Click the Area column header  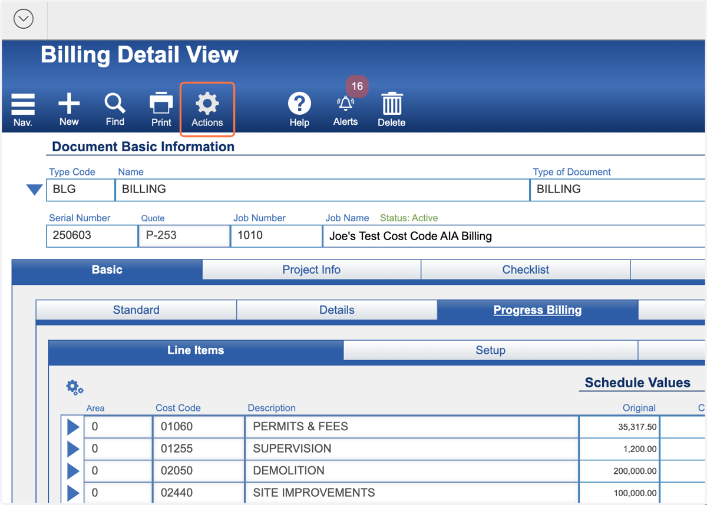tap(95, 408)
